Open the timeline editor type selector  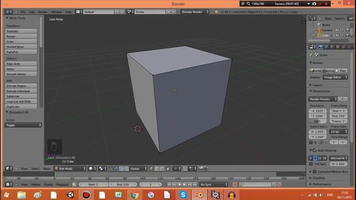(9, 184)
